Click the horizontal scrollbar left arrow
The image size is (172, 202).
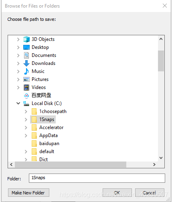click(11, 164)
